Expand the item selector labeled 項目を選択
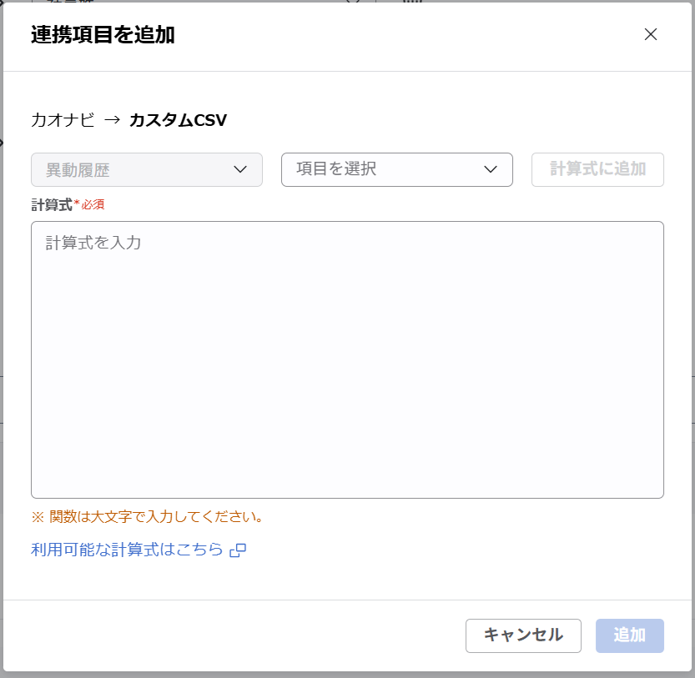The image size is (695, 678). [x=396, y=169]
